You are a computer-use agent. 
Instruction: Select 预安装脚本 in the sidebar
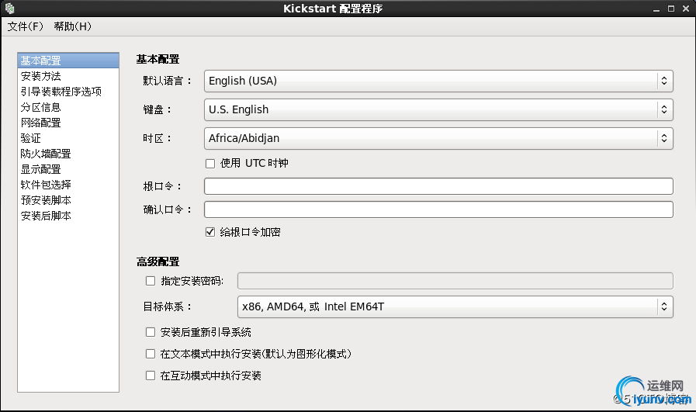point(68,200)
